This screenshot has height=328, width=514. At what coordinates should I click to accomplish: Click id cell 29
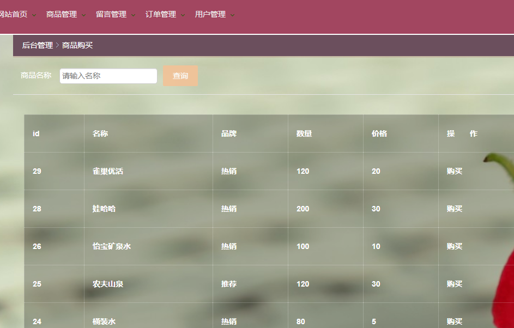[x=37, y=171]
